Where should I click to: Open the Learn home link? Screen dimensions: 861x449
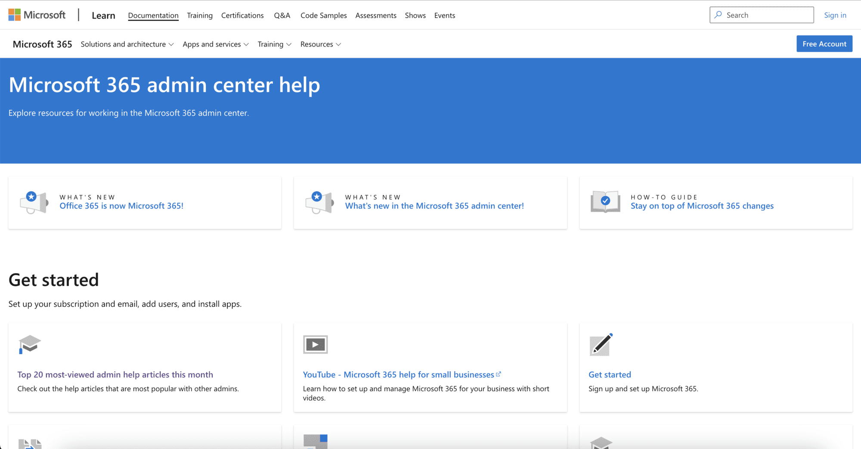pos(103,15)
